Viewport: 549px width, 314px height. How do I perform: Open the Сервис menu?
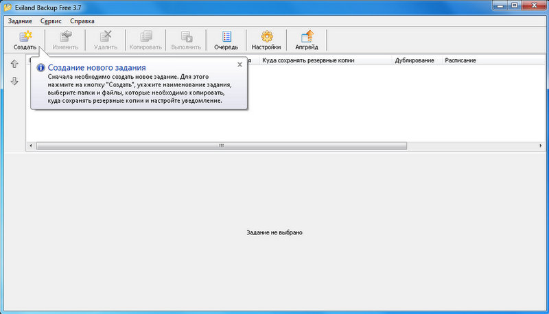51,21
